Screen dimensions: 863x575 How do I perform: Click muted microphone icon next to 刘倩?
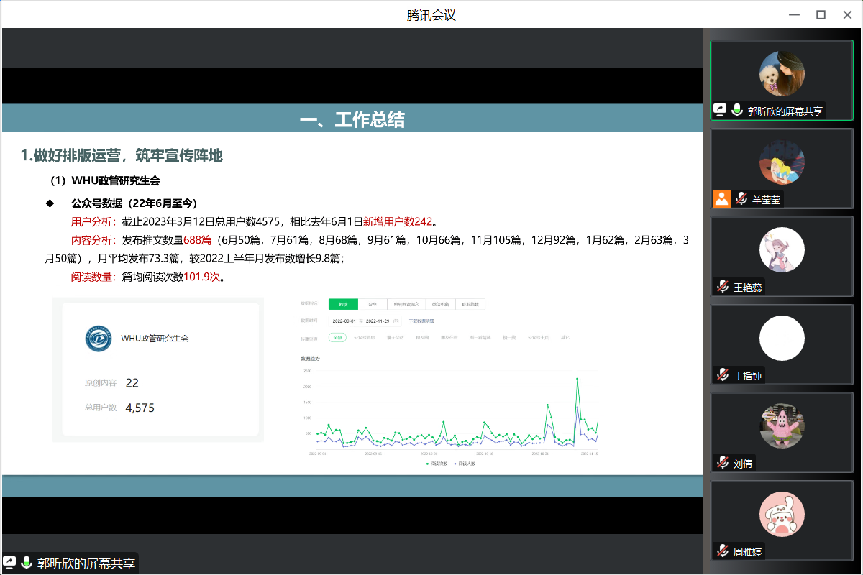[x=723, y=463]
